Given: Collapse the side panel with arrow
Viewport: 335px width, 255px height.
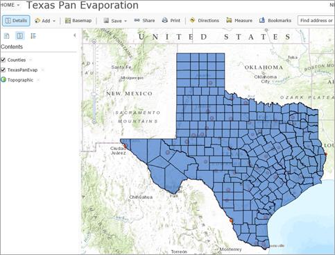Looking at the screenshot, I should click(75, 35).
